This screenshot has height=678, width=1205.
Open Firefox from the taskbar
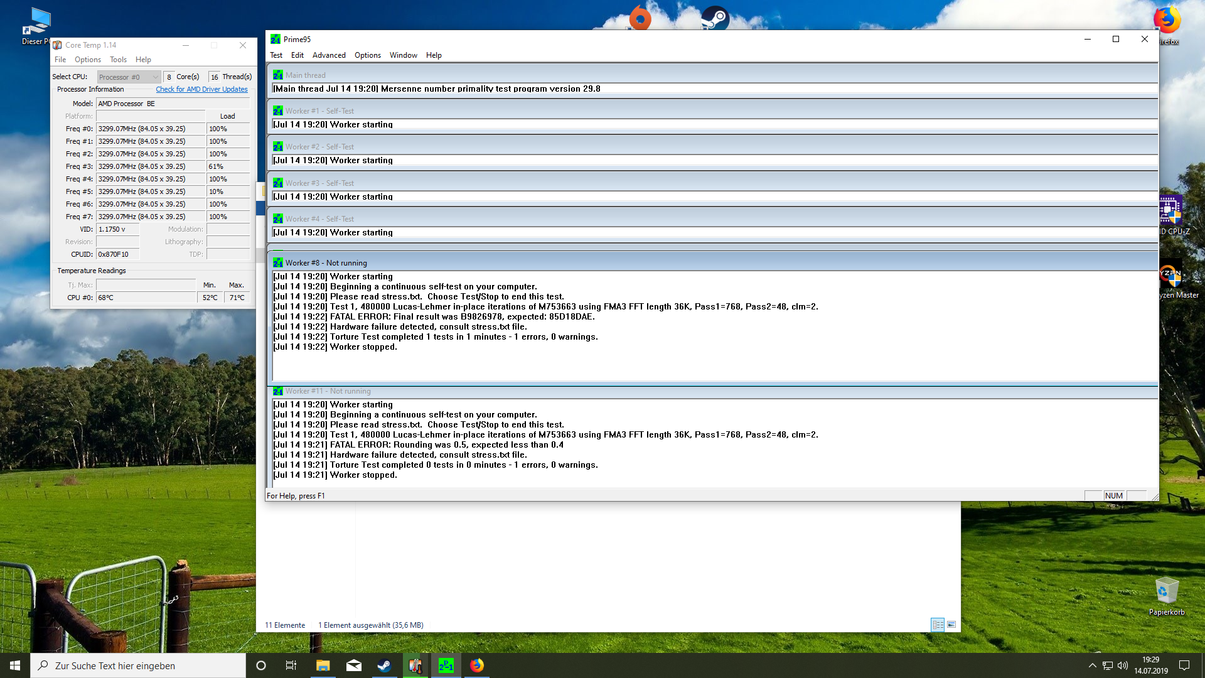pyautogui.click(x=477, y=665)
